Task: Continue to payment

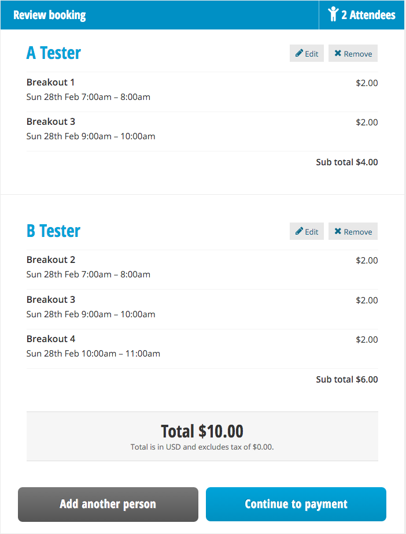Action: pos(296,504)
